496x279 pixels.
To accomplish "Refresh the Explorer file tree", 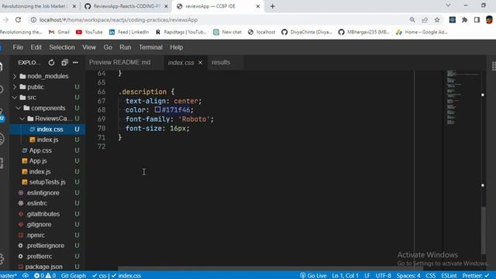I will (x=51, y=63).
